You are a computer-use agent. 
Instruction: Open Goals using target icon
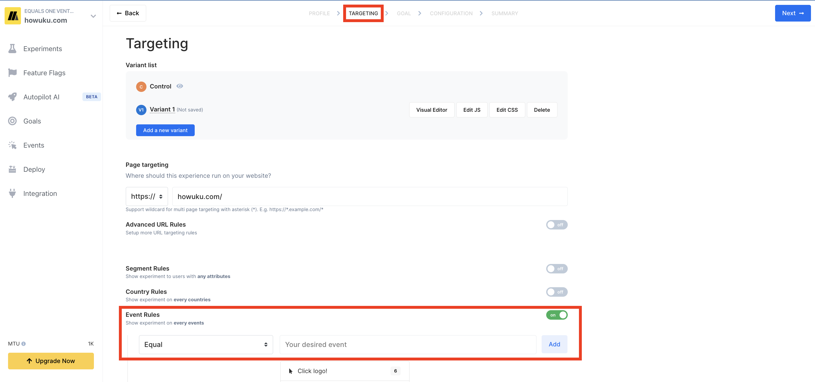12,121
